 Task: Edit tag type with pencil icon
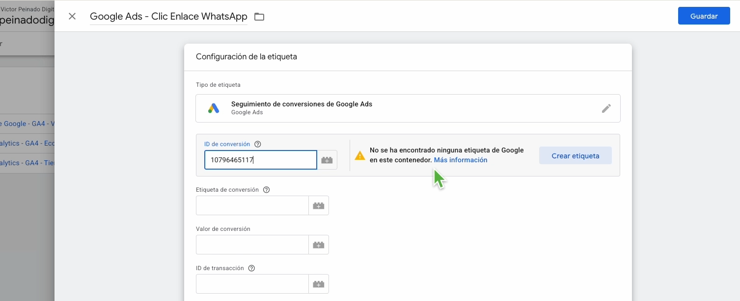[606, 108]
